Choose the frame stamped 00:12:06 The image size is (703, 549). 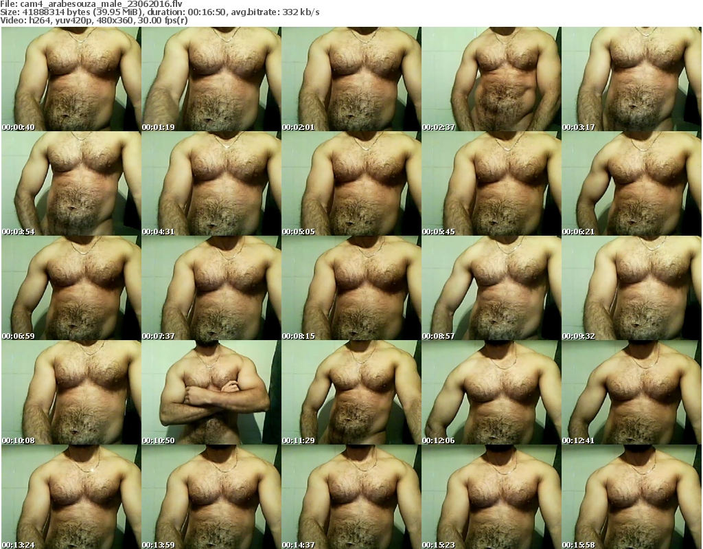click(491, 392)
